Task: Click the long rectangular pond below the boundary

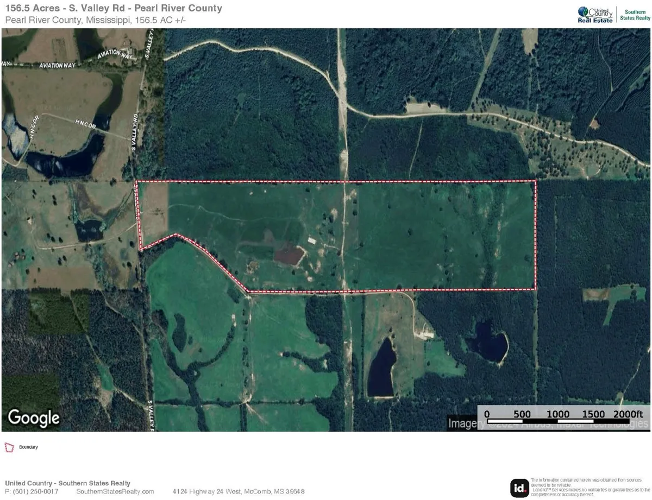Action: click(x=381, y=368)
